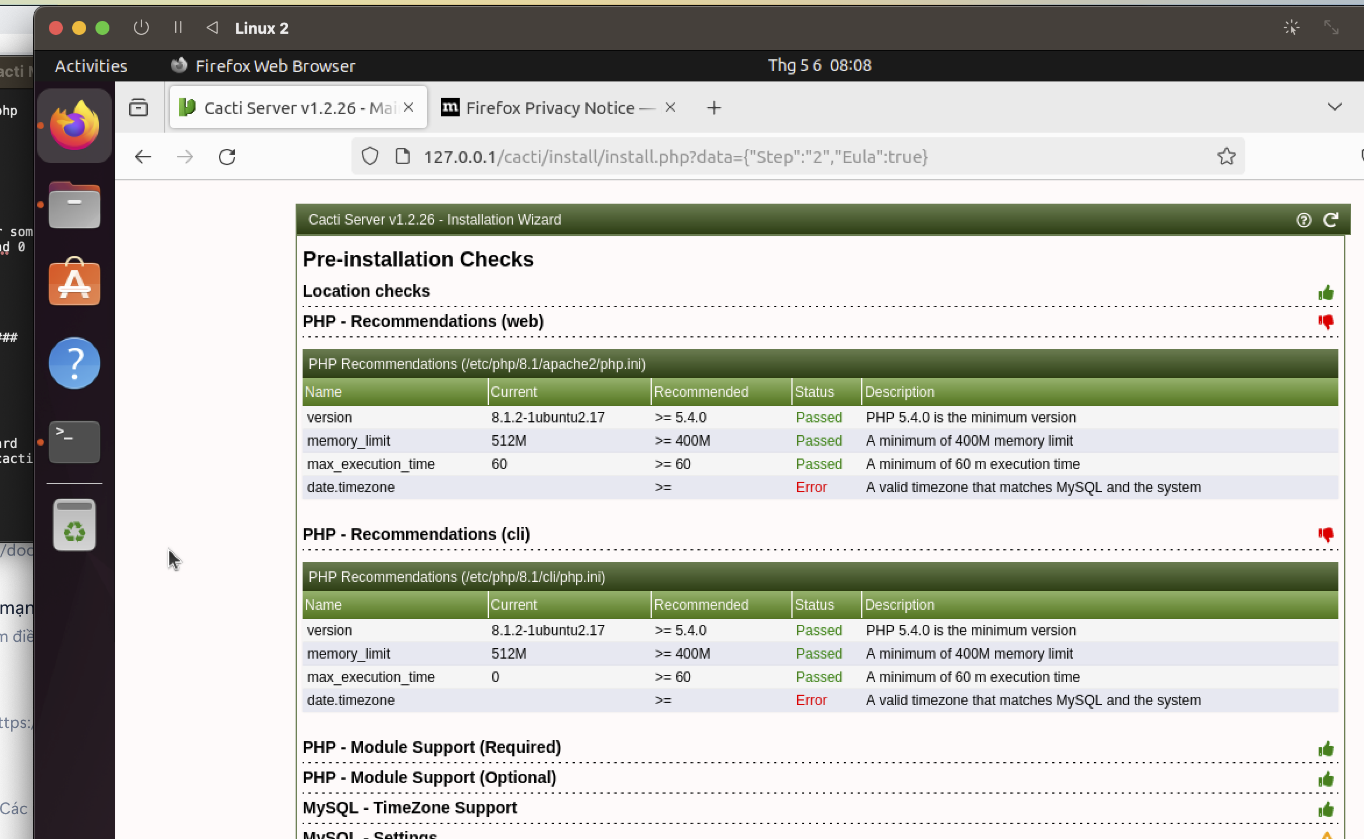The image size is (1364, 839).
Task: Click web memory_limit row name
Action: point(349,440)
